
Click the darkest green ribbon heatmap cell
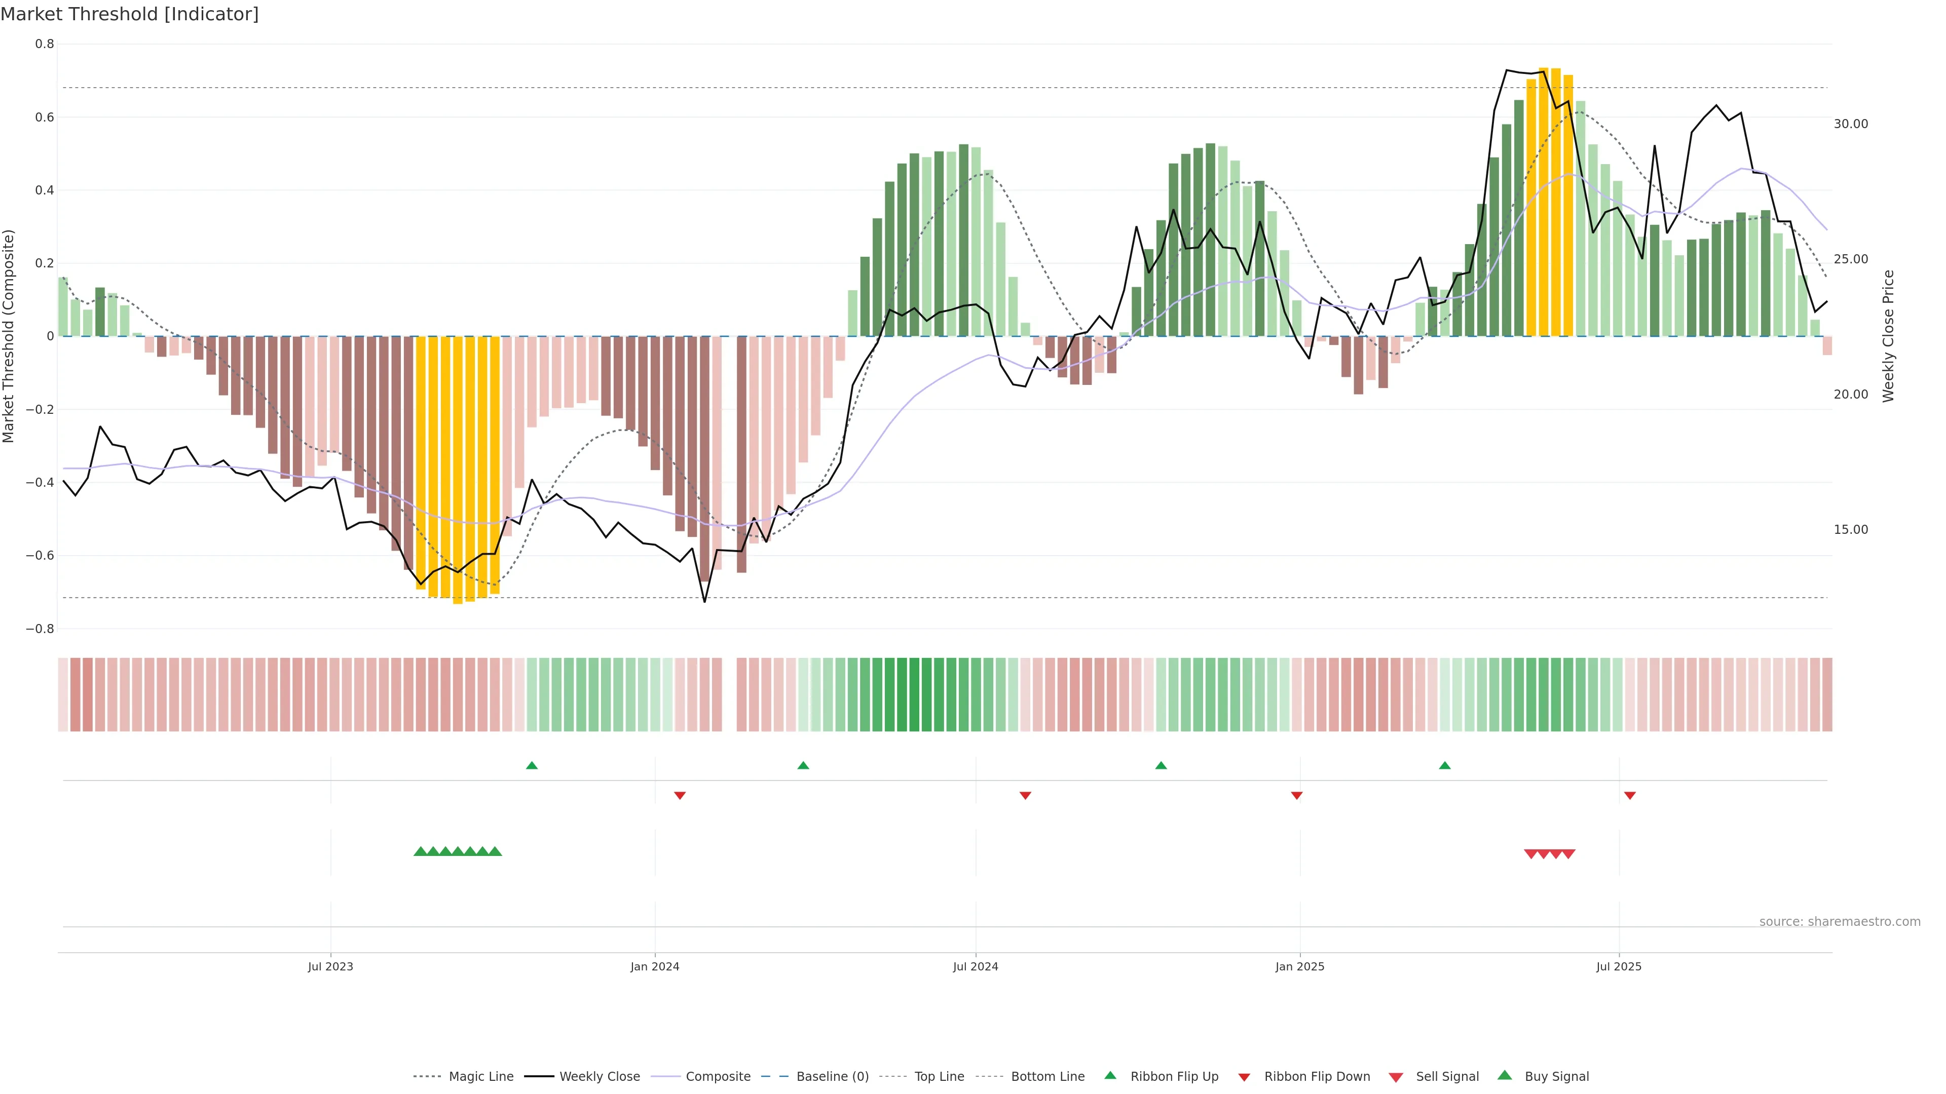pos(914,694)
